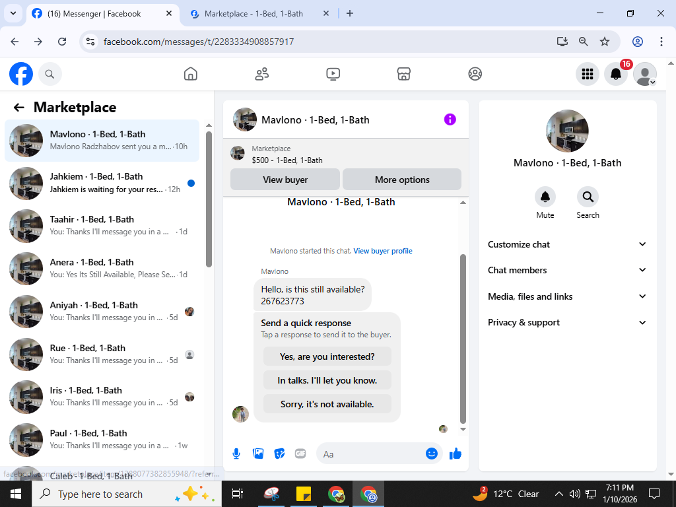Open a new browser tab
The image size is (676, 507).
(350, 13)
